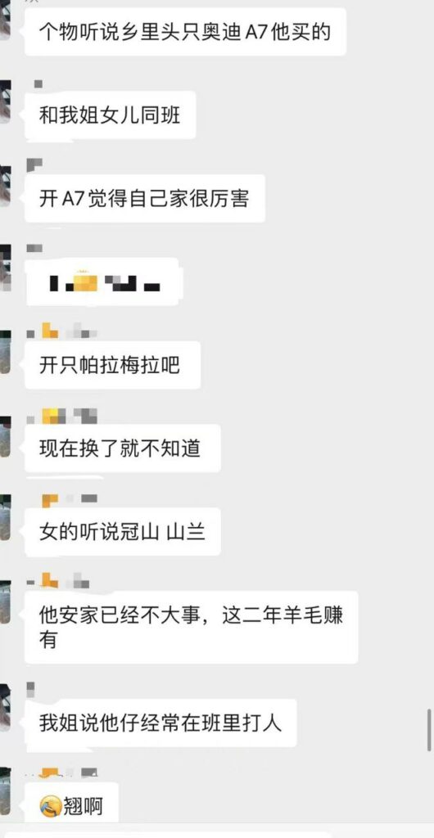Click the chat scrollbar thumb
The width and height of the screenshot is (434, 838).
[430, 729]
